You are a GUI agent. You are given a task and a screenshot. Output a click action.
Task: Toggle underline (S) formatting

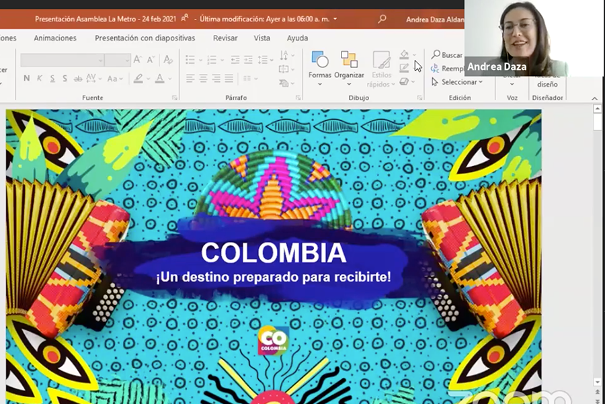coord(52,79)
